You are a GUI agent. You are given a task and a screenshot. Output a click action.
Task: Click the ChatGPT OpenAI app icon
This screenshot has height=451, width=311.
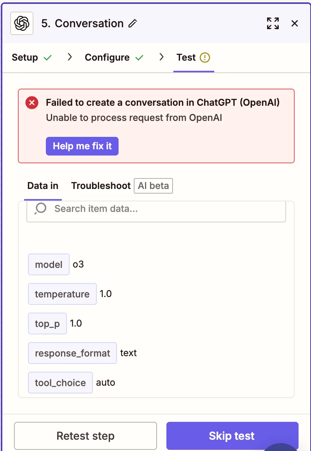tap(22, 23)
